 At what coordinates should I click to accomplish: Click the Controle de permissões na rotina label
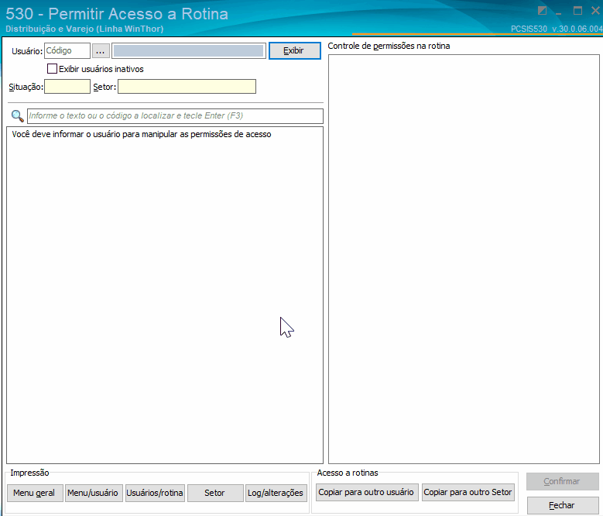(389, 46)
